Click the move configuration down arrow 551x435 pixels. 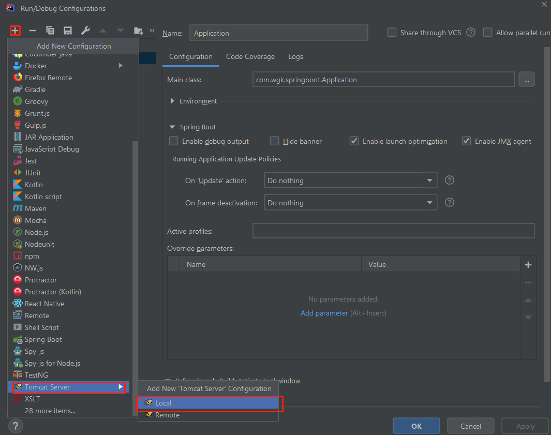121,31
